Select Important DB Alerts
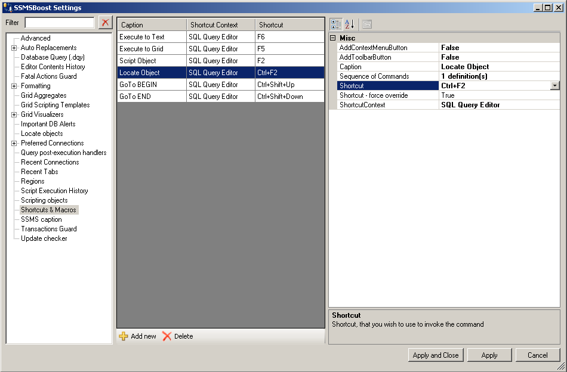Viewport: 567px width, 372px height. point(48,124)
